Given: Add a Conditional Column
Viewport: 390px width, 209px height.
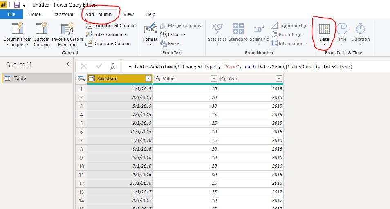Looking at the screenshot, I should click(111, 25).
